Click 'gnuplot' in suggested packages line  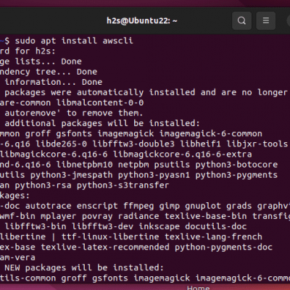(203, 206)
